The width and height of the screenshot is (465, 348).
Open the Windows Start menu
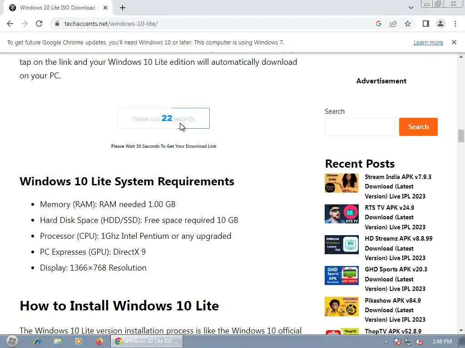[x=12, y=341]
